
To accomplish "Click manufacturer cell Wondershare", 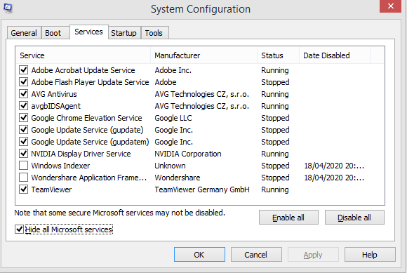I will click(178, 178).
